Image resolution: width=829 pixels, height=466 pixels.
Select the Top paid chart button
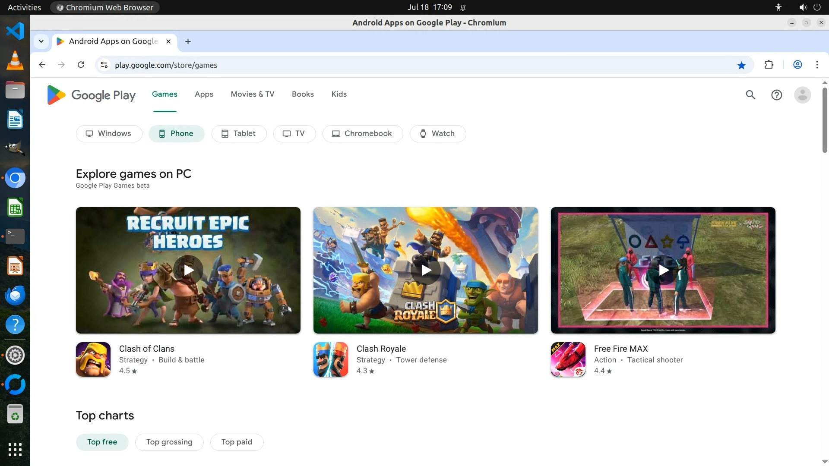237,442
